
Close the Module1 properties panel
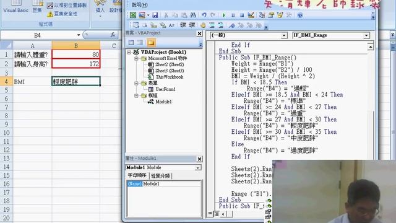click(199, 159)
